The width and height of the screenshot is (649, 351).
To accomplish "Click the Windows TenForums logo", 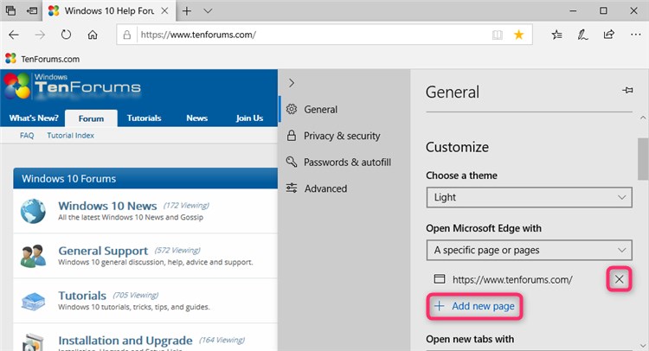I will (73, 86).
